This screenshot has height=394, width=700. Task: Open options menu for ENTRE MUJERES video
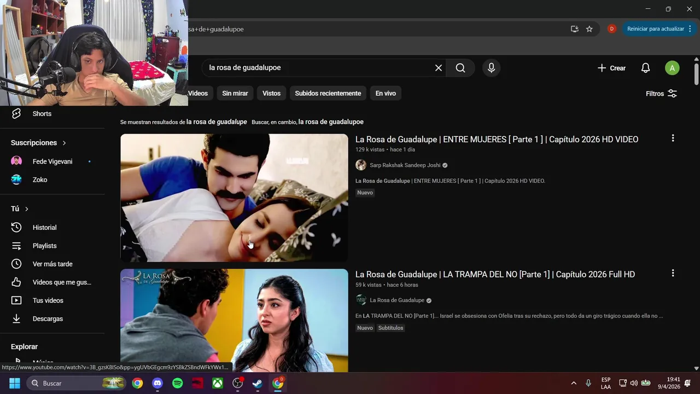tap(673, 138)
